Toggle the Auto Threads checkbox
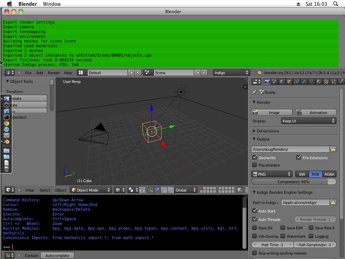345x259 pixels. [254, 219]
